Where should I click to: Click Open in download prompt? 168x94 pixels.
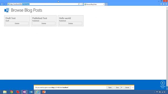[110, 87]
